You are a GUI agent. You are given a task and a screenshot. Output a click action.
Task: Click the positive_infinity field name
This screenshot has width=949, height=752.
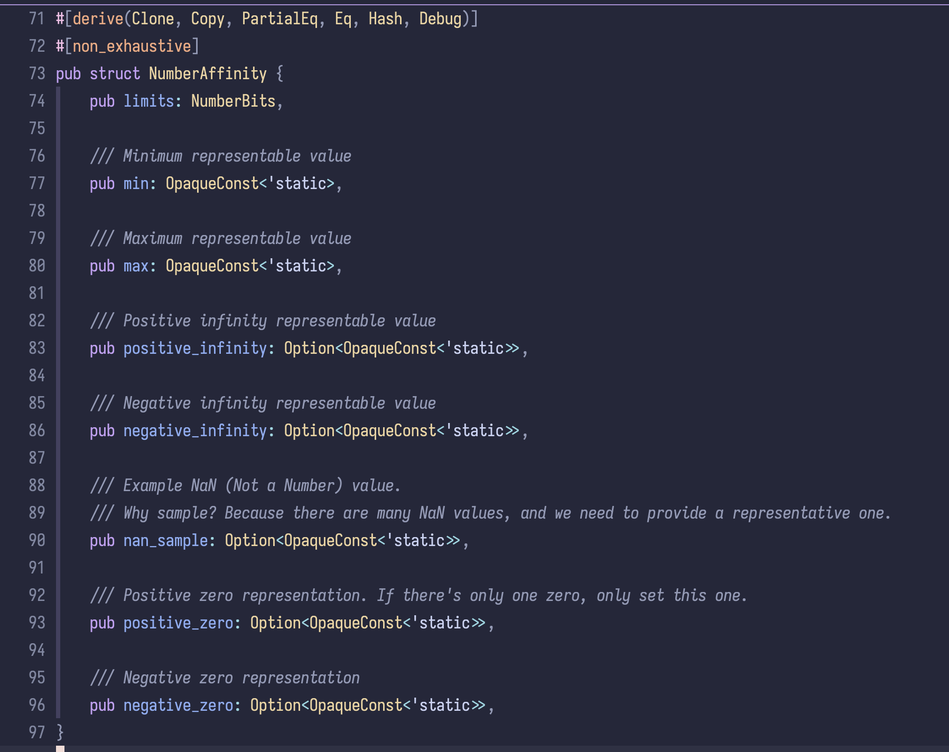(x=195, y=348)
